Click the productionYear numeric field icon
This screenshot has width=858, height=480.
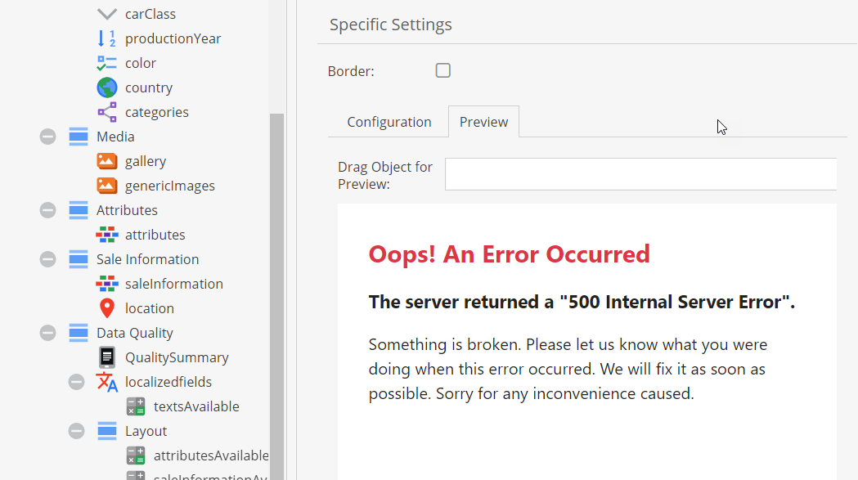(x=106, y=38)
